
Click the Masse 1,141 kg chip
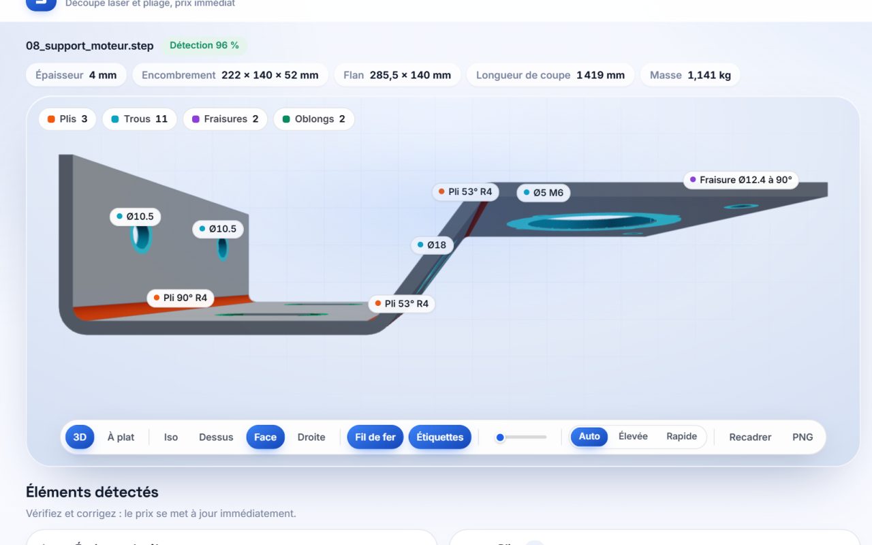coord(690,75)
